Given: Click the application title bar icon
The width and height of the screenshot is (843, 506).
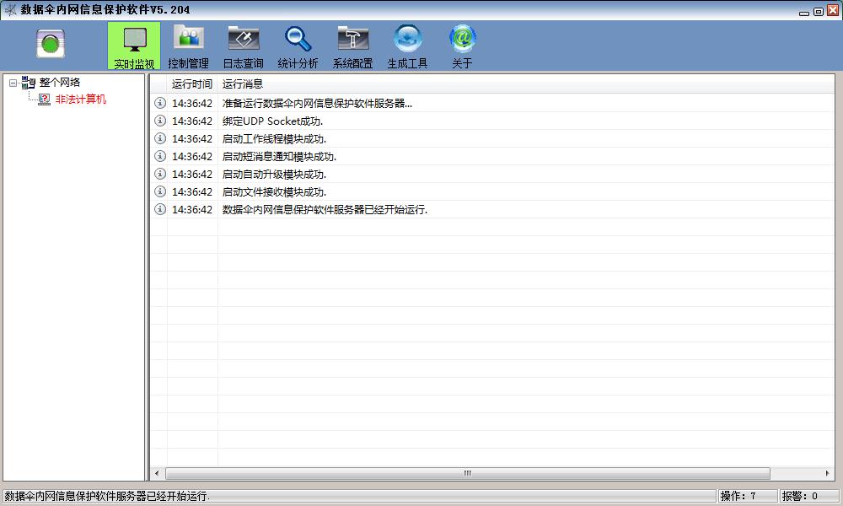Looking at the screenshot, I should click(10, 9).
